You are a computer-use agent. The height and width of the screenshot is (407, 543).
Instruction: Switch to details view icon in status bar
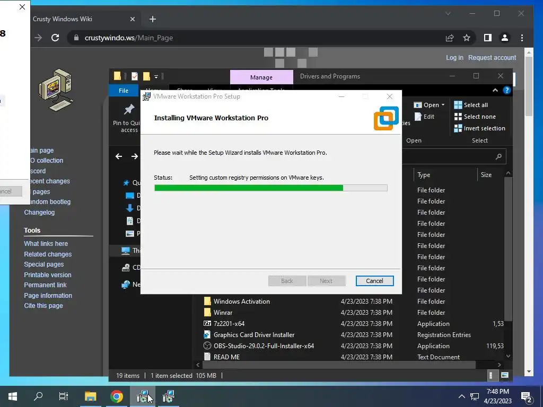[x=491, y=375]
